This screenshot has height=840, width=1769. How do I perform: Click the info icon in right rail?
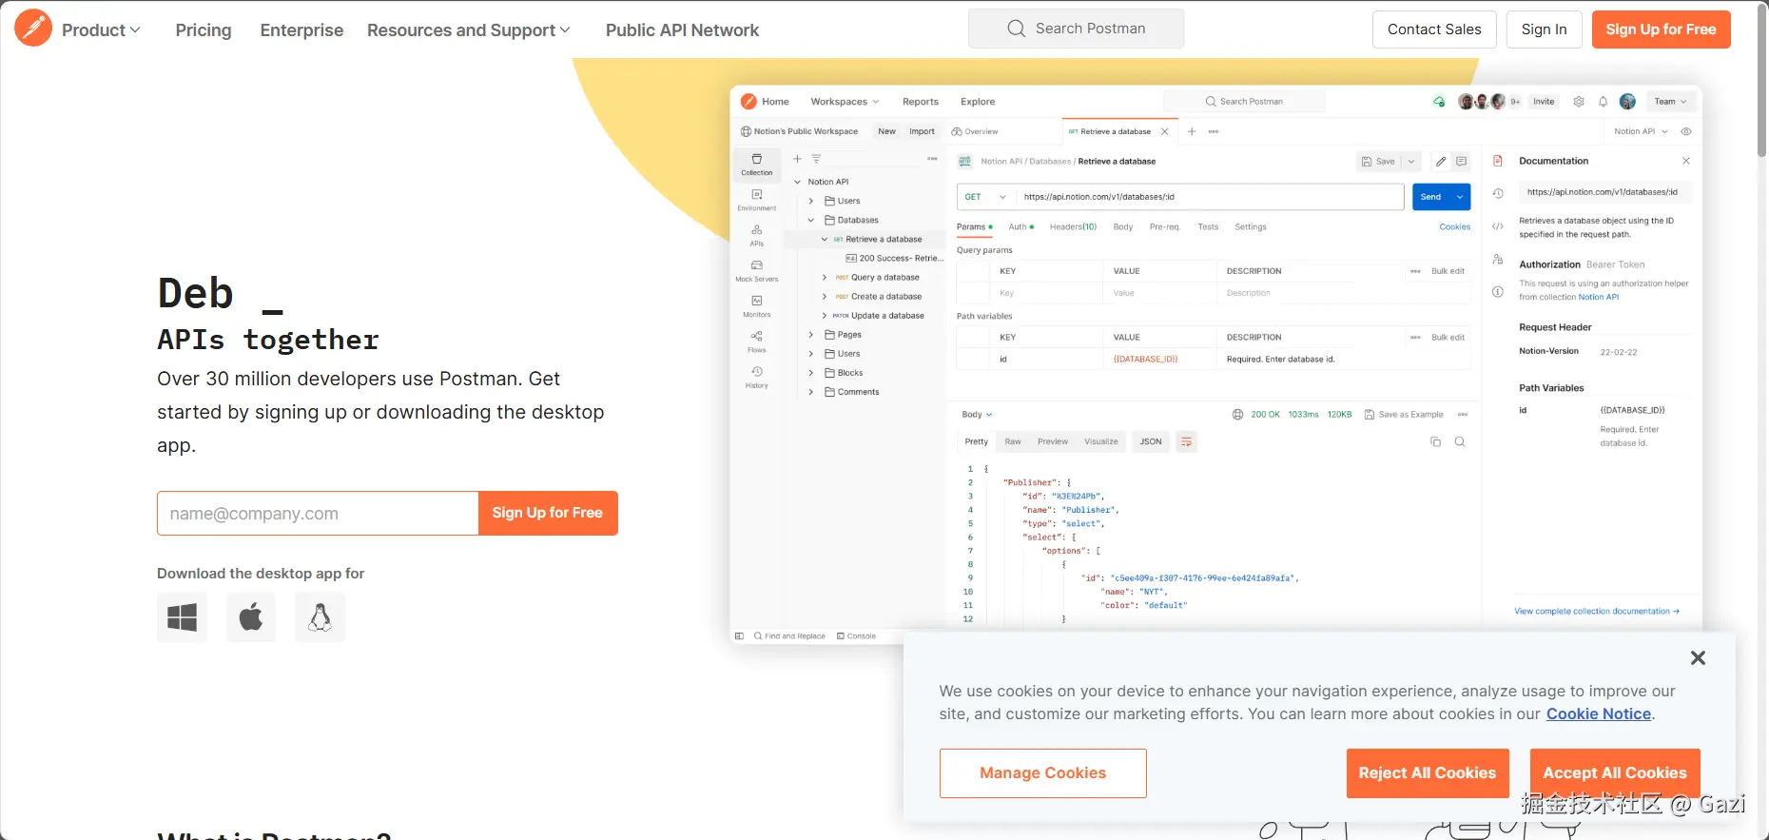coord(1498,292)
